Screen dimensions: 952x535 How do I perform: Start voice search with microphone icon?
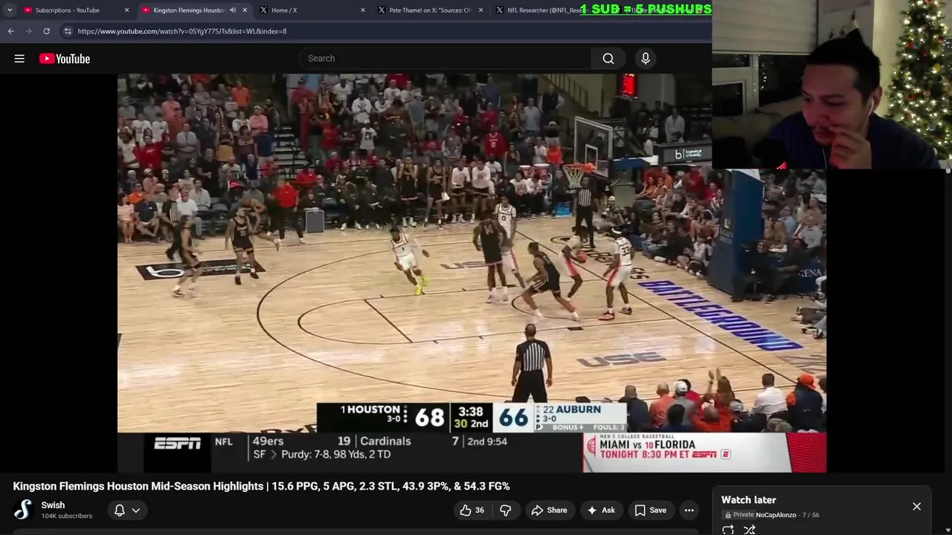[646, 59]
